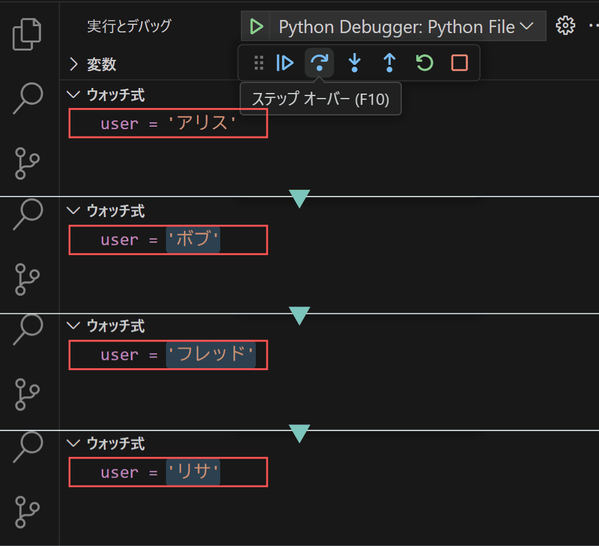Open the Explorer files icon in activity bar
Viewport: 599px width, 546px height.
[27, 34]
